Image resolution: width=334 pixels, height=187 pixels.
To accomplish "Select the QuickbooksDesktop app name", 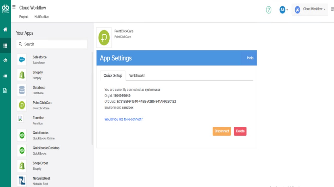I will pos(46,148).
